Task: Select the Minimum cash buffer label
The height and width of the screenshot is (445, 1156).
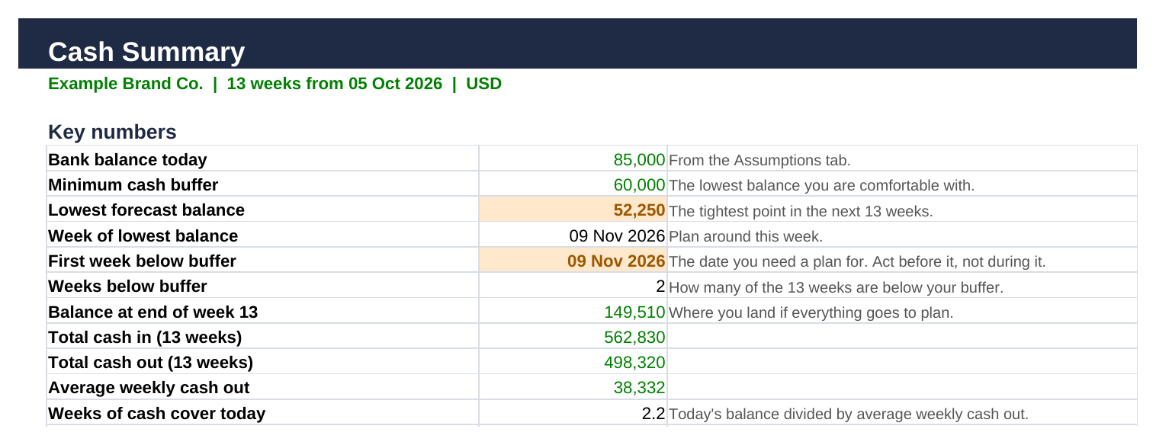Action: click(133, 185)
